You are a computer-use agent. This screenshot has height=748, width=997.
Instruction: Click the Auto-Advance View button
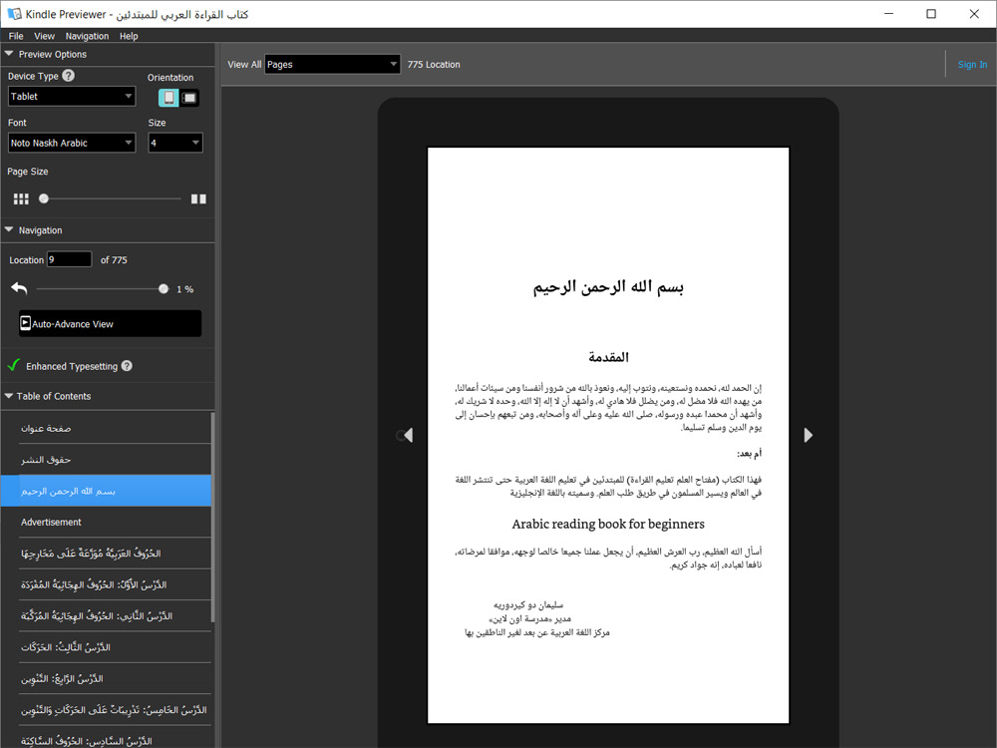(x=110, y=324)
